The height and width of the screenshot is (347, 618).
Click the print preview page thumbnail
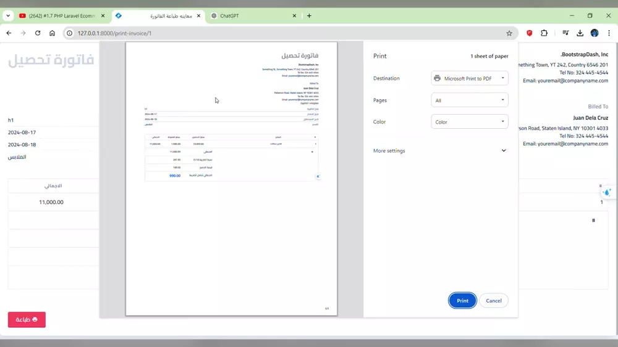(231, 179)
